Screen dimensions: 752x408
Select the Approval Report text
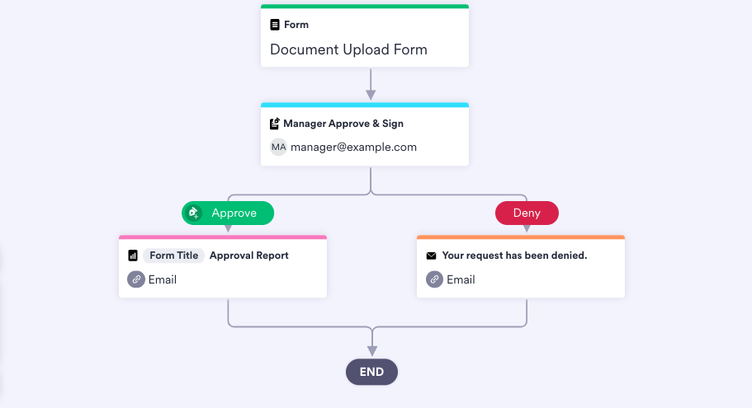249,256
